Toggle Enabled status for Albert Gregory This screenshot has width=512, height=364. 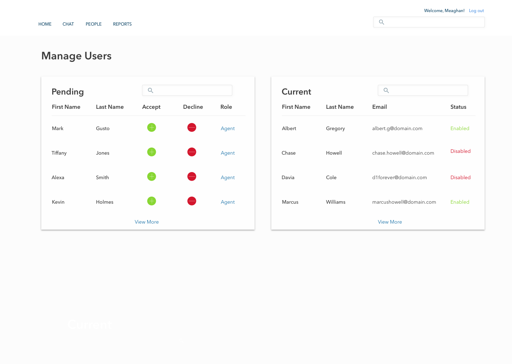pyautogui.click(x=460, y=128)
